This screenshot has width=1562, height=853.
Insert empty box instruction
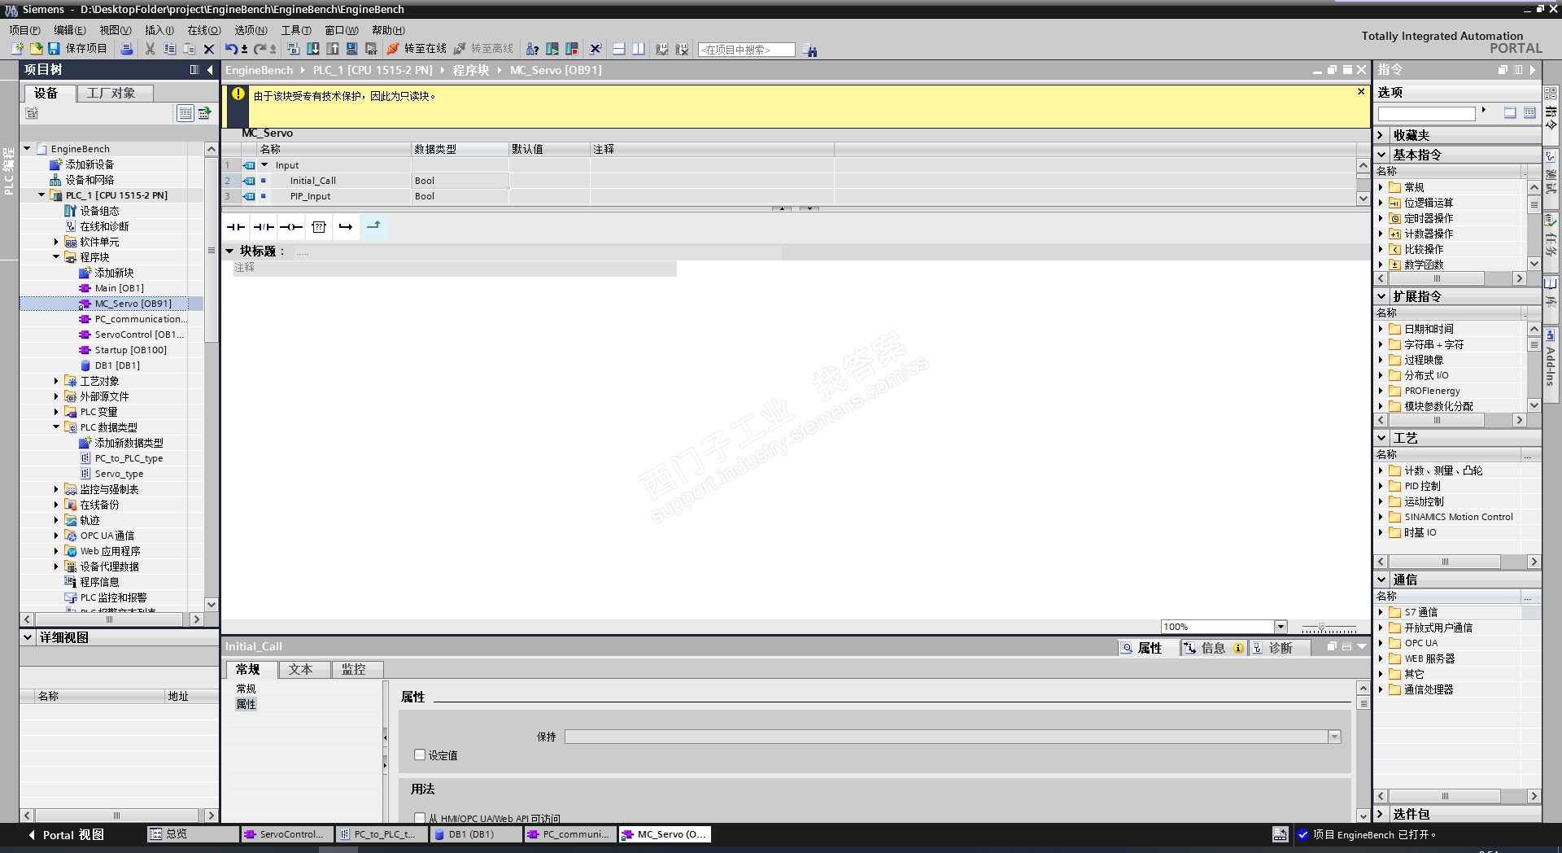pos(319,227)
